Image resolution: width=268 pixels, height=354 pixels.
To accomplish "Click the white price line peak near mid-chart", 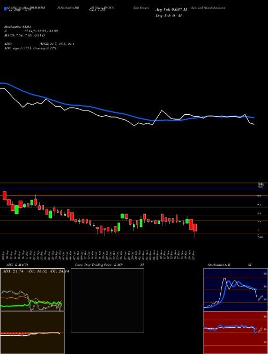I will pyautogui.click(x=161, y=110).
